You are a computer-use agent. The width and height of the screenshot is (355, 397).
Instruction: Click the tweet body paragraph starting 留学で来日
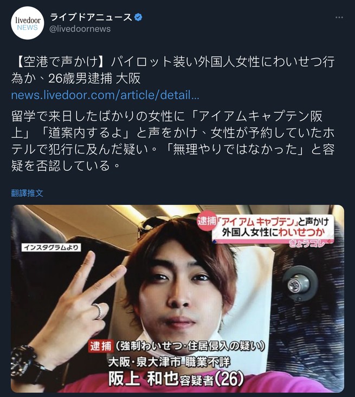click(x=173, y=141)
